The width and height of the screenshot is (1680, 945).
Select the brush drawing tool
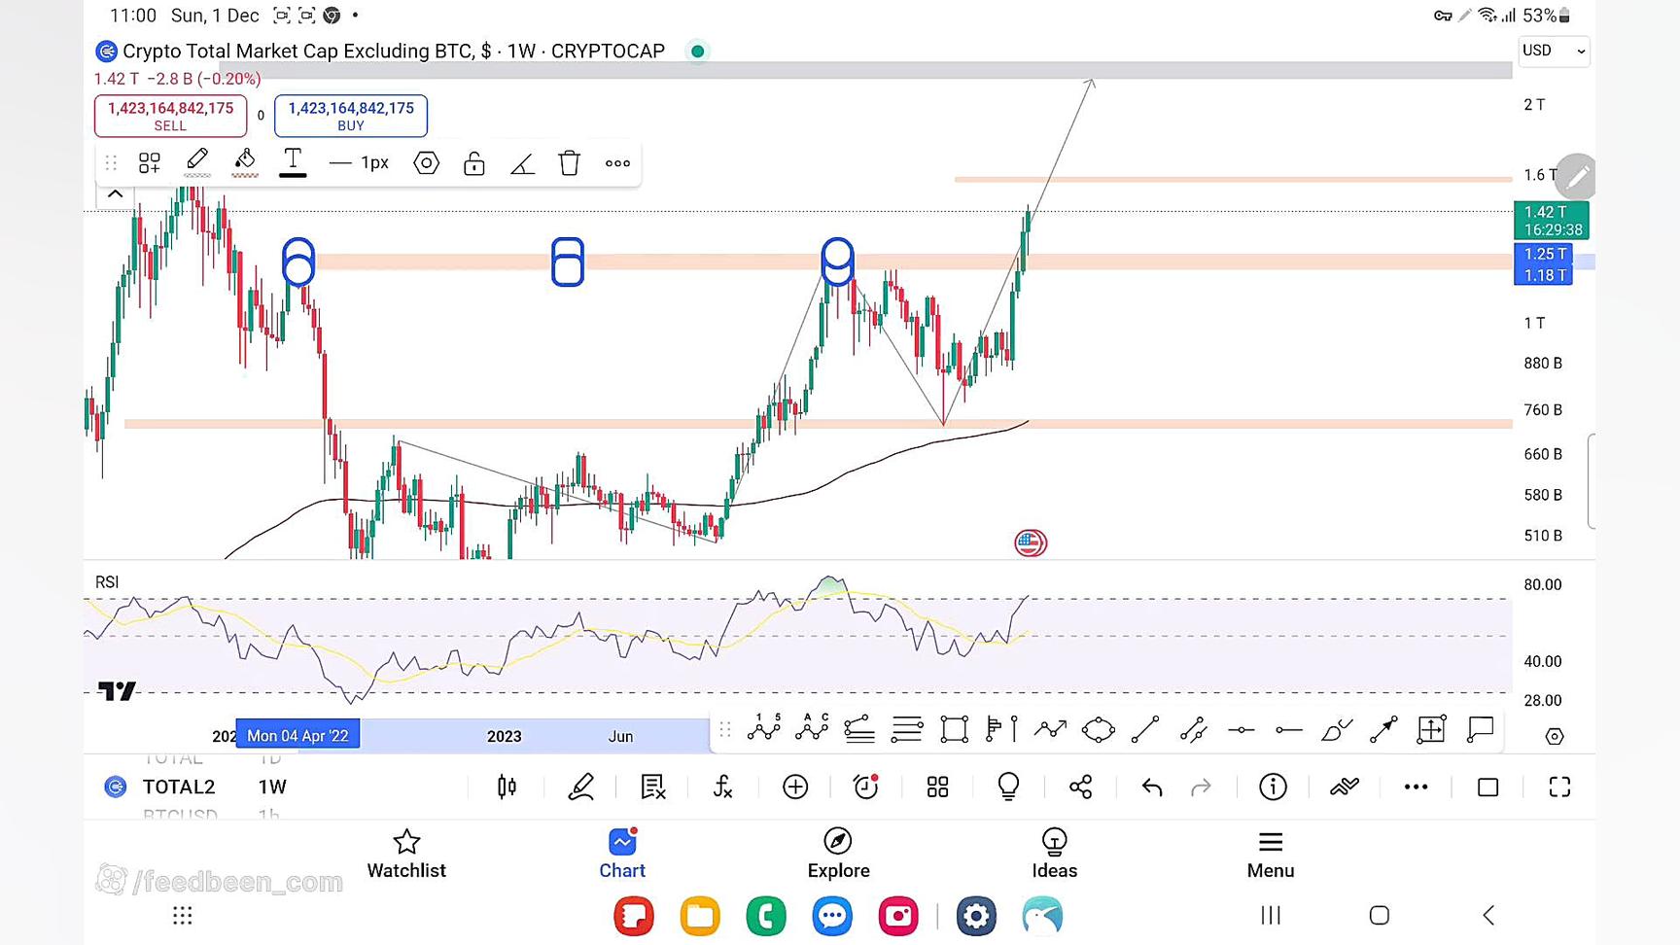tap(1336, 729)
